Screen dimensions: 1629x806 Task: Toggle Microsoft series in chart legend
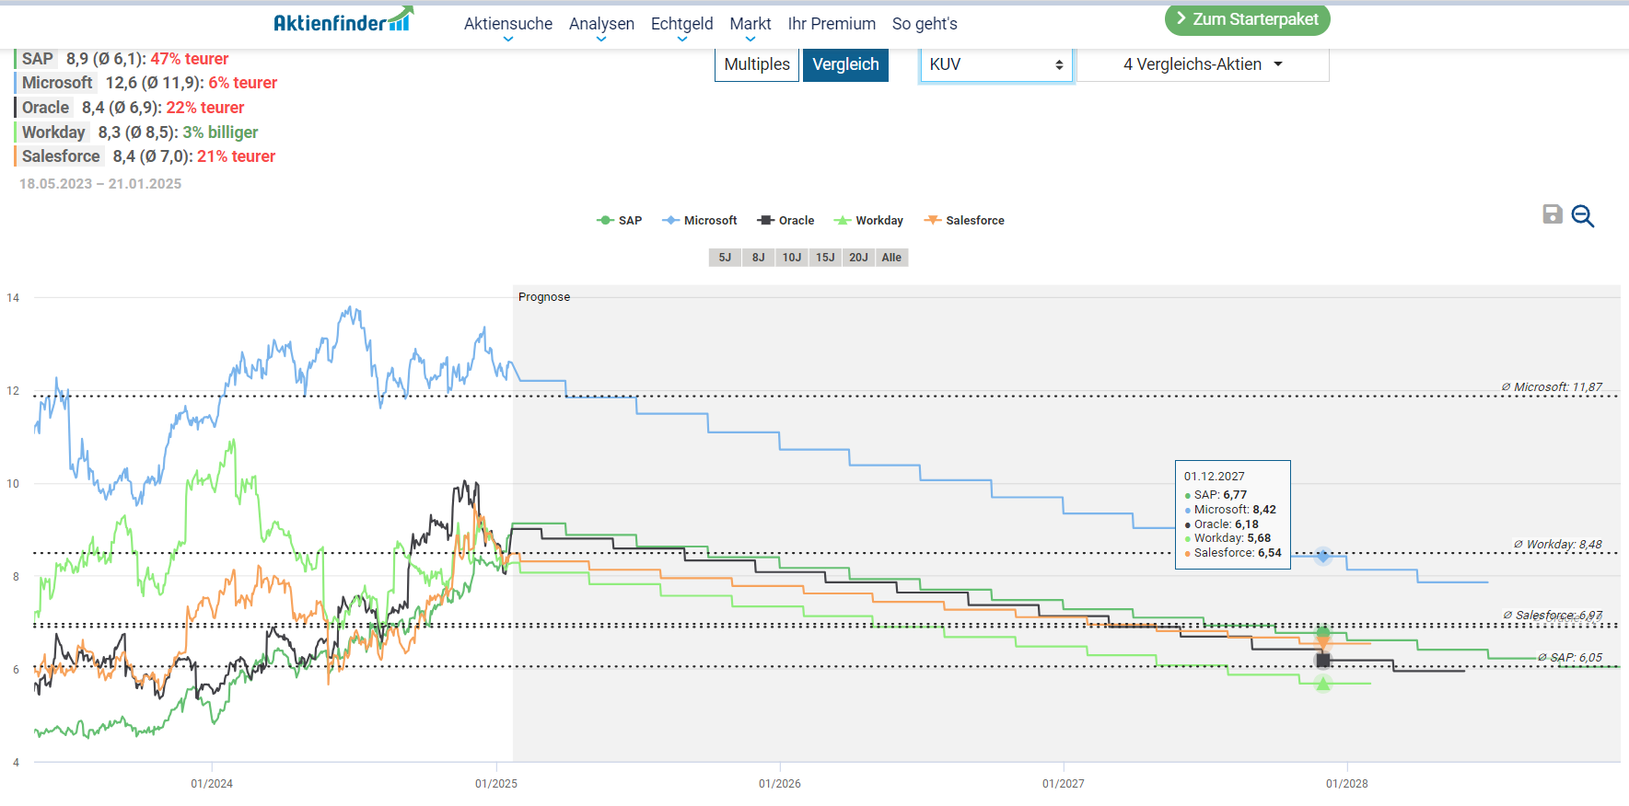tap(700, 221)
